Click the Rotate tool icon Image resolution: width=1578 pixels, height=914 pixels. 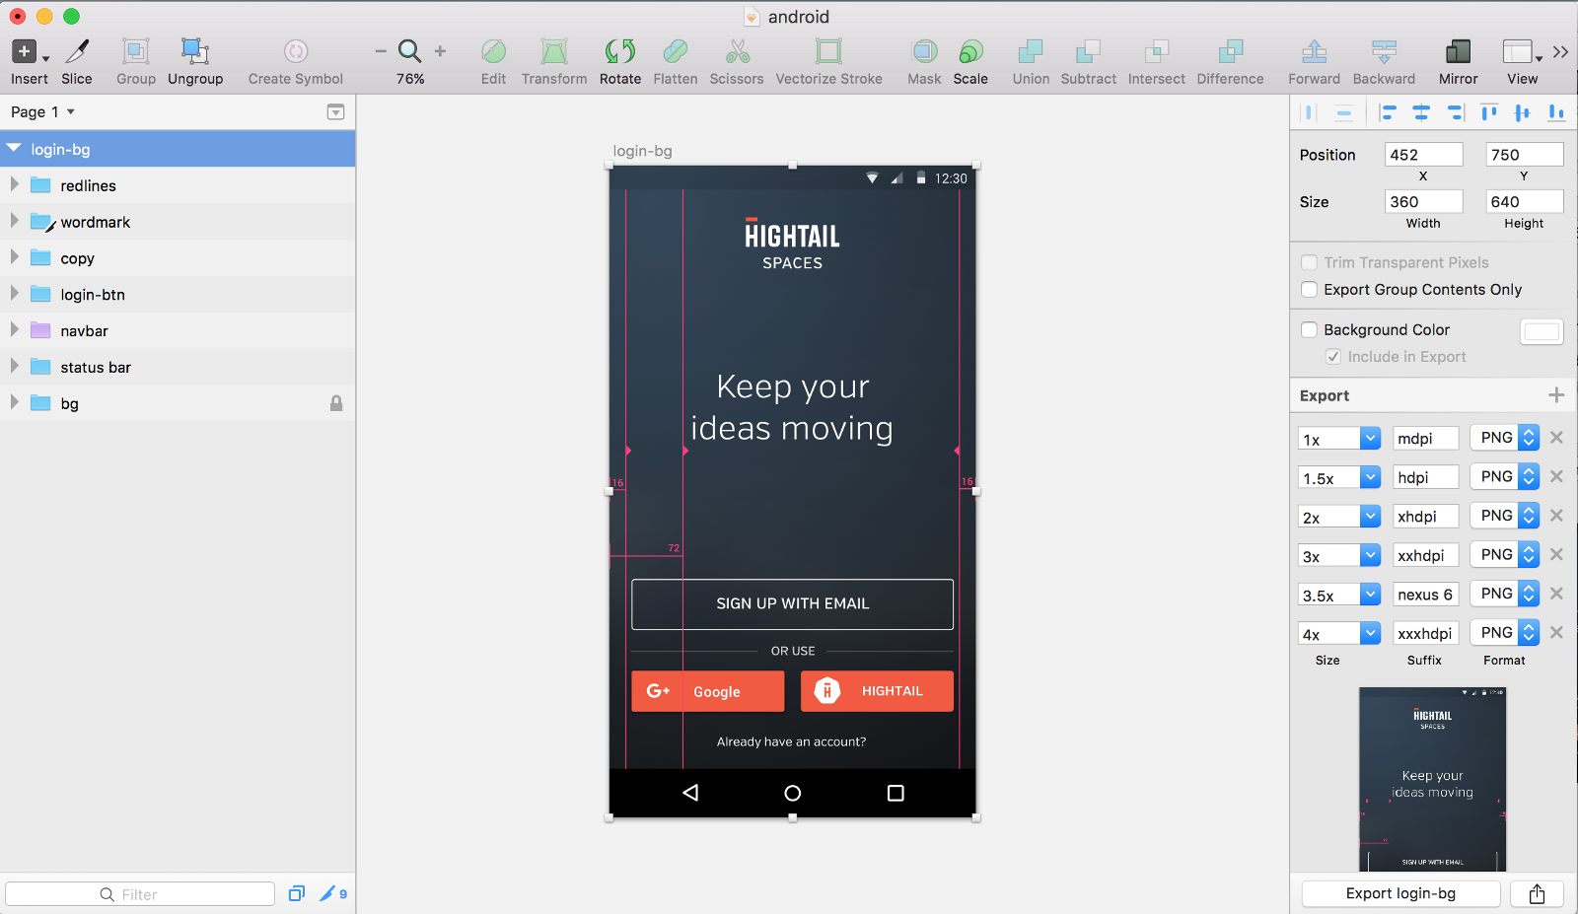[619, 52]
